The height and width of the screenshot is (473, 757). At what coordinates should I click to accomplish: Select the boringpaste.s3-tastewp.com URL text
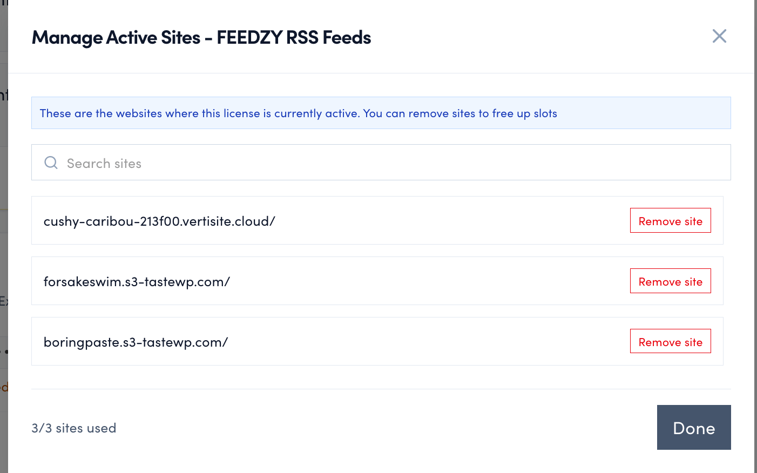tap(136, 342)
